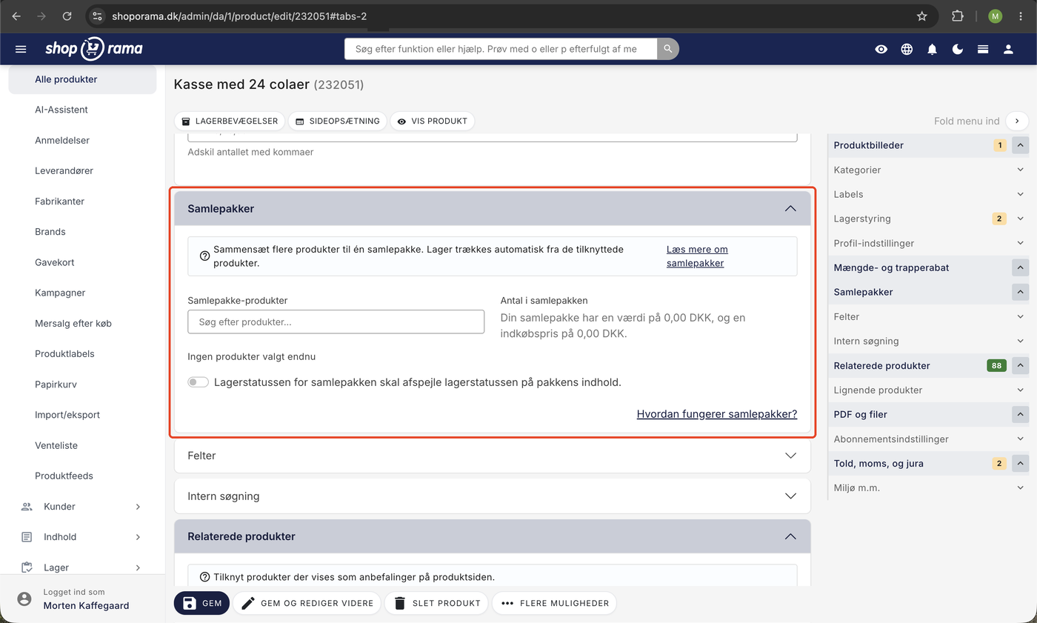Viewport: 1037px width, 623px height.
Task: Jump to Told, moms, og jura
Action: click(x=878, y=463)
